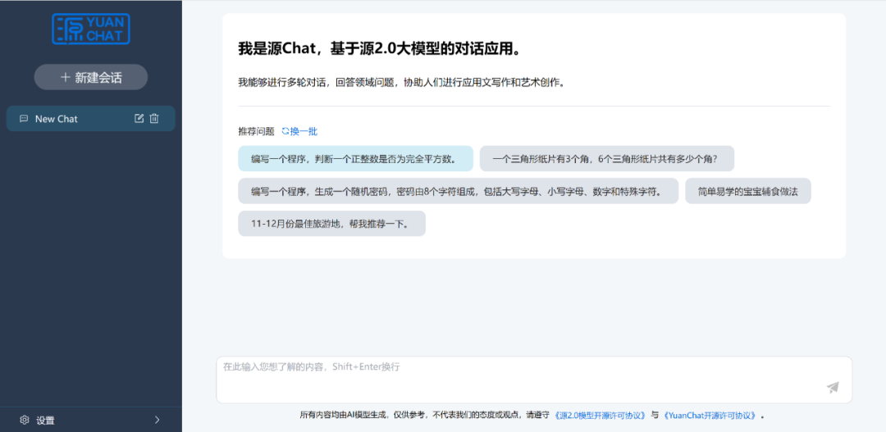Delete New Chat with the trash icon
Screen dimensions: 886x432
(x=154, y=119)
